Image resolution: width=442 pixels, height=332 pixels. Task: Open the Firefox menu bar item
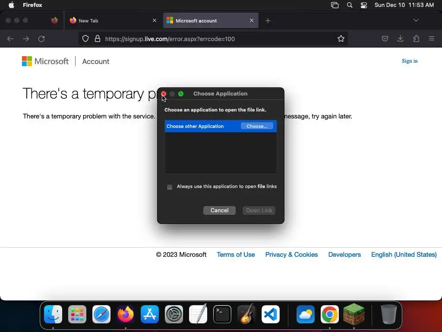(32, 5)
